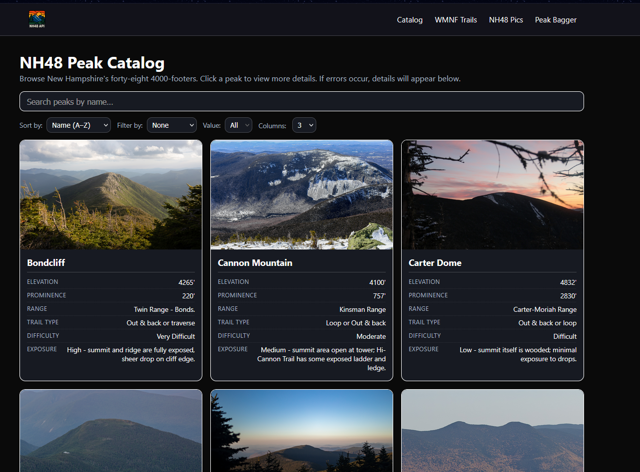Click the NH48 Peak Catalog heading
Image resolution: width=640 pixels, height=472 pixels.
click(x=92, y=63)
